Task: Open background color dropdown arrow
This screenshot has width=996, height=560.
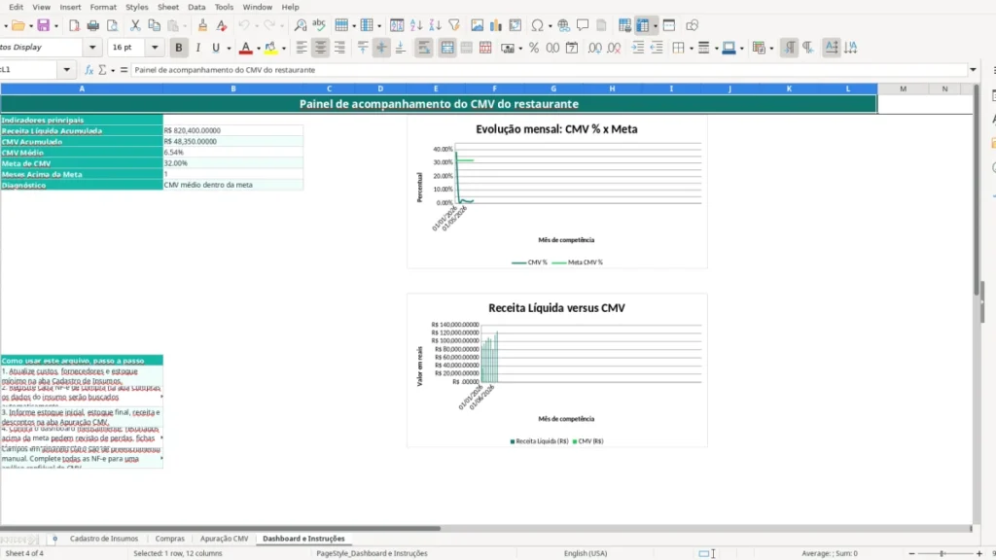Action: (284, 49)
